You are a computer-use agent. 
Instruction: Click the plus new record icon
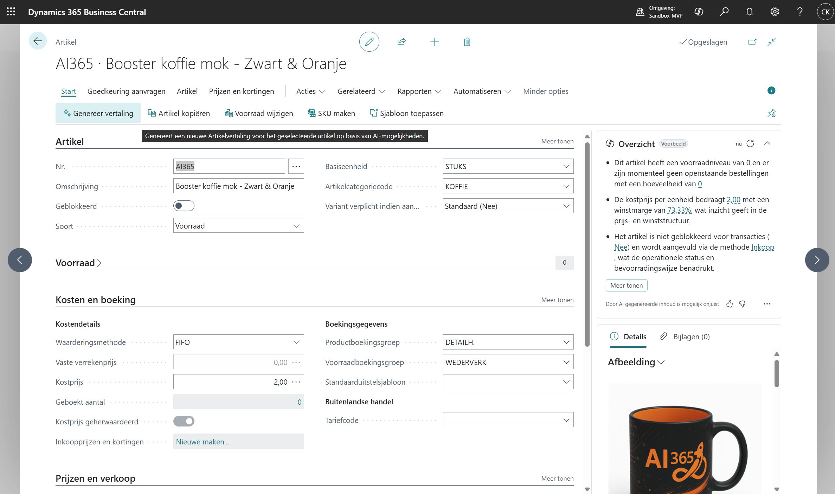(435, 42)
